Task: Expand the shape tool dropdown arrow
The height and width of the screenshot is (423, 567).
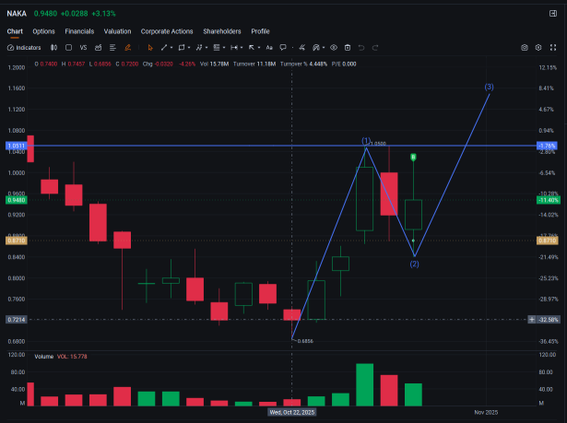Action: (x=189, y=48)
